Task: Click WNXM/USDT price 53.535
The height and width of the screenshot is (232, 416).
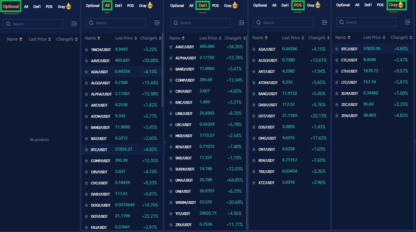Action: click(x=206, y=202)
